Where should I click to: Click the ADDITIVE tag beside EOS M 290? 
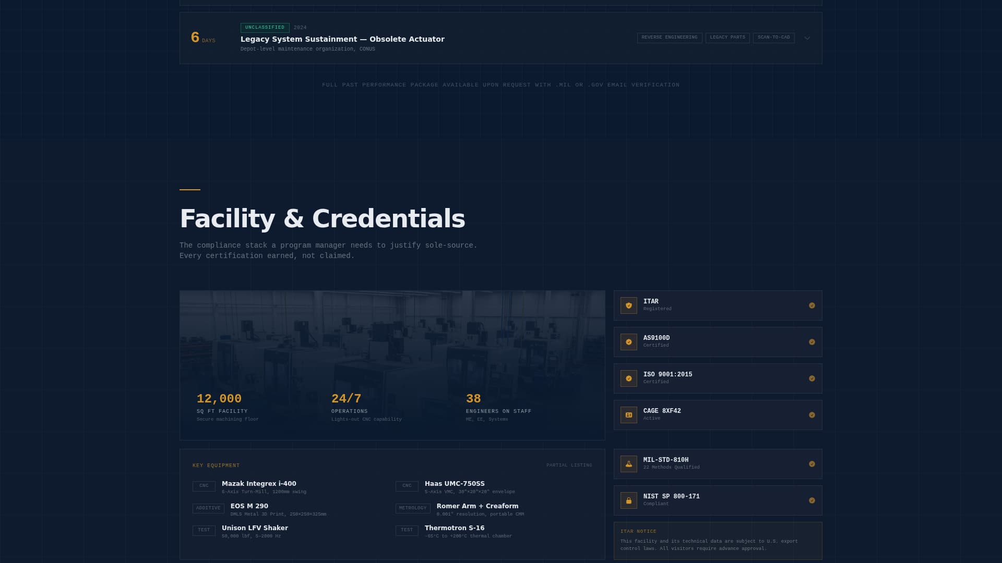(x=208, y=508)
